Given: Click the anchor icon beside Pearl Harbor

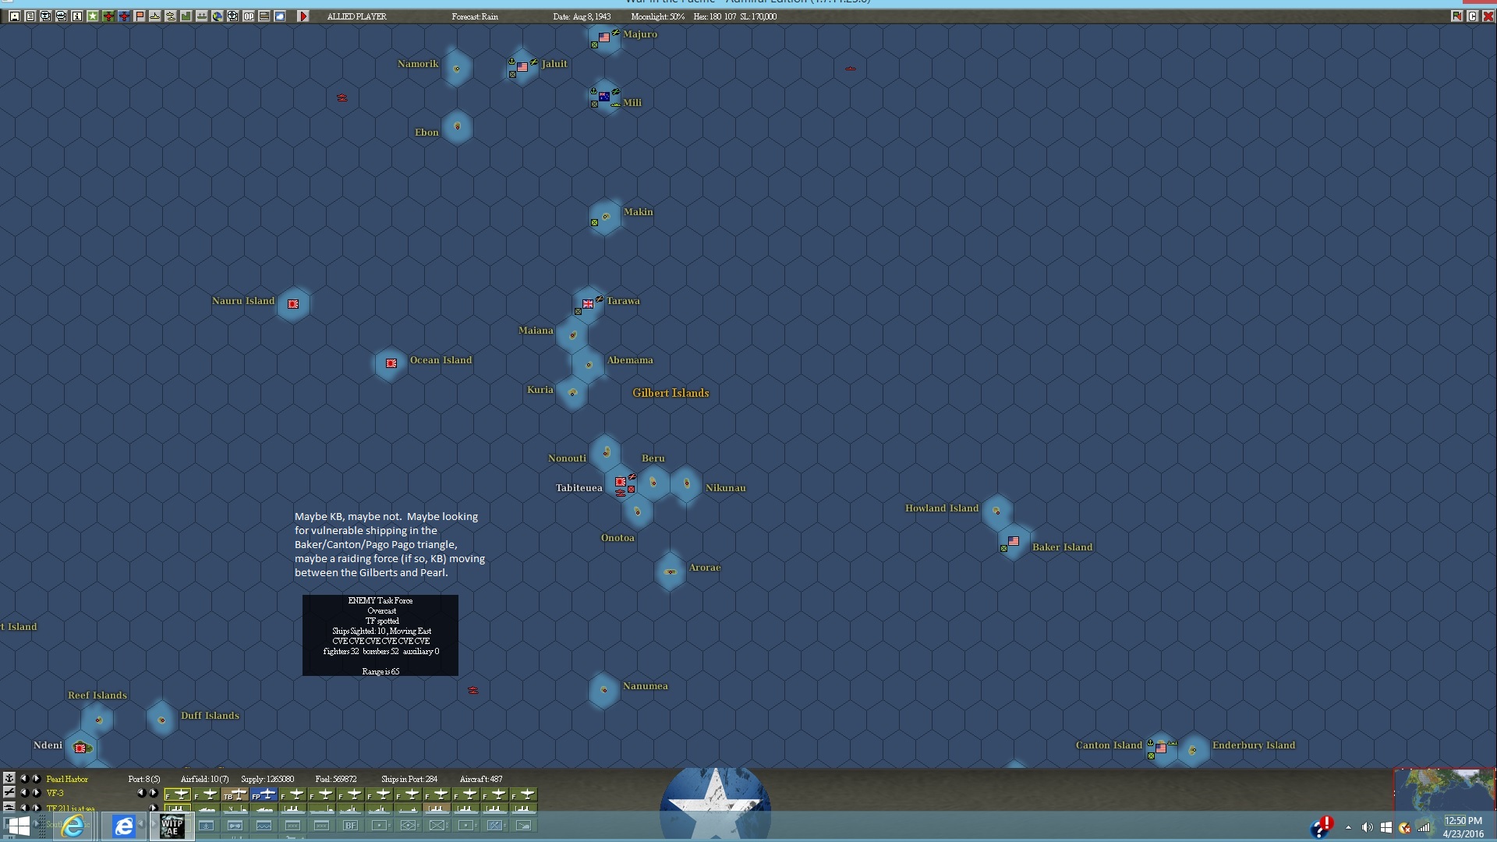Looking at the screenshot, I should click(9, 778).
